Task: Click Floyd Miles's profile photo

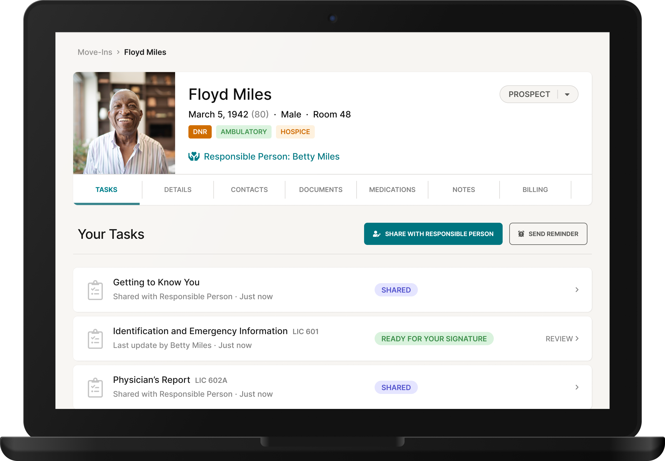Action: 124,123
